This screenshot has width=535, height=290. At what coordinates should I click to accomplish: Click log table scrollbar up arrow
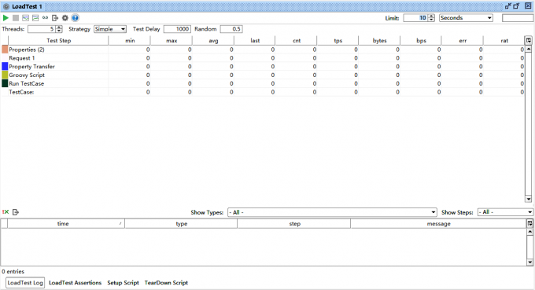(529, 232)
